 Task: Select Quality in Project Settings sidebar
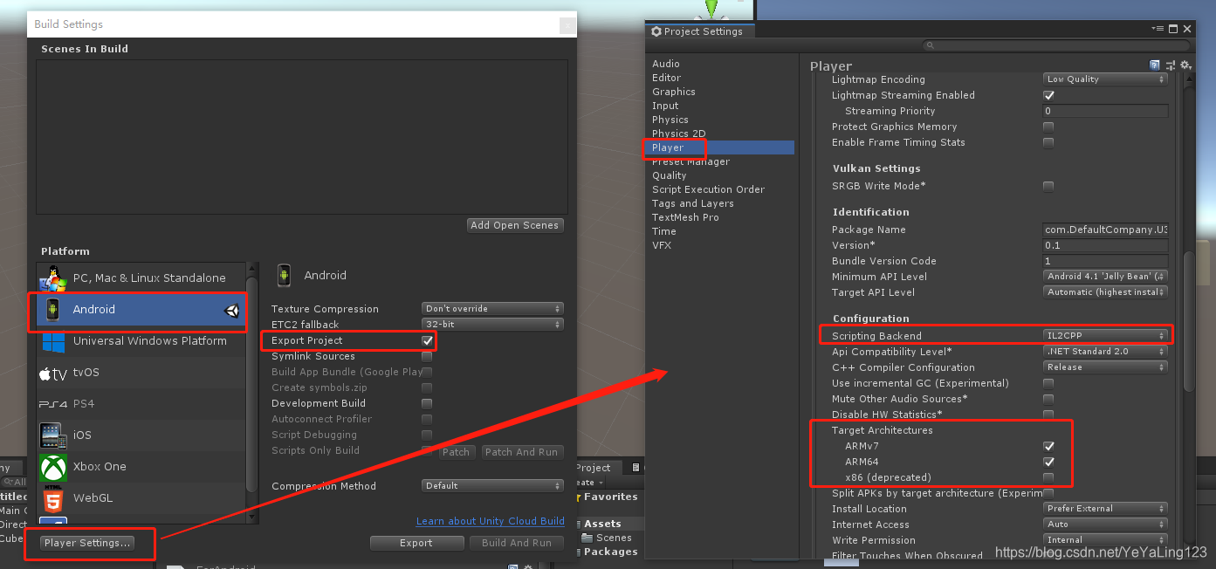(670, 175)
